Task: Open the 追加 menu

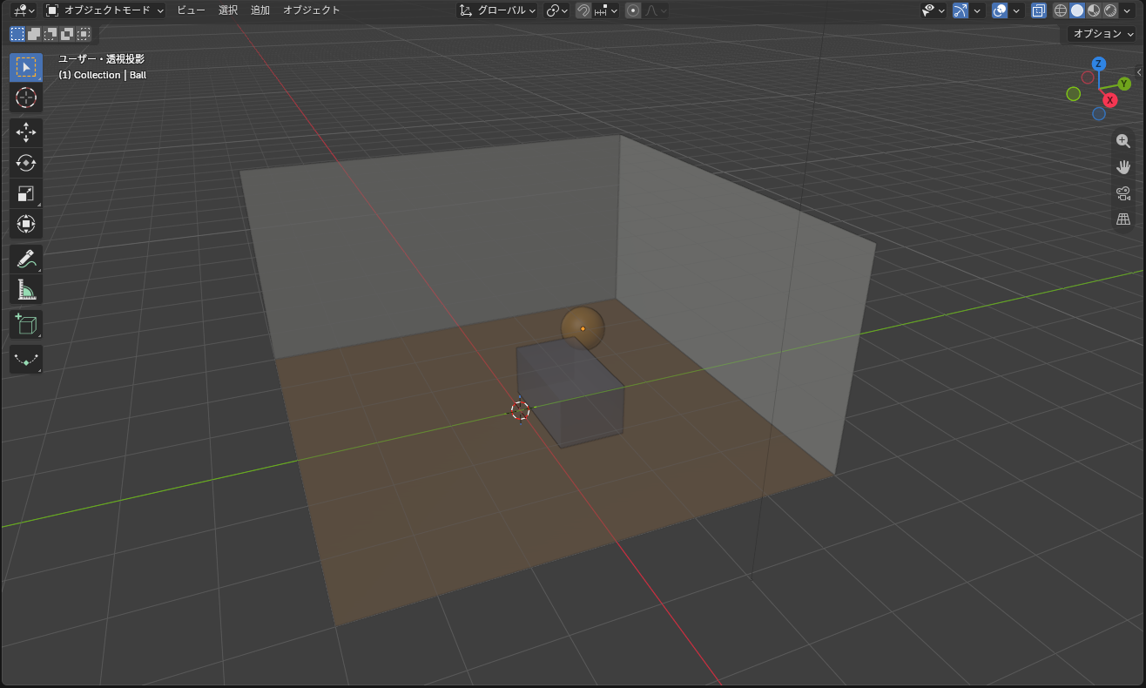Action: point(260,10)
